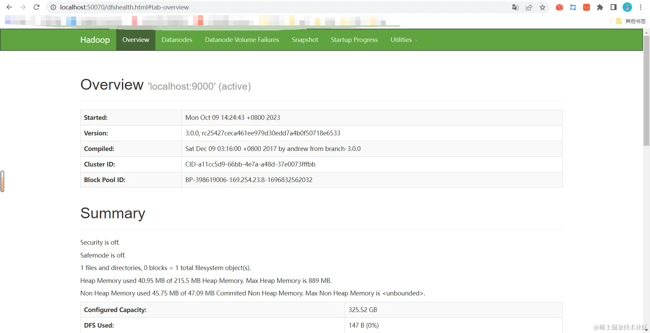This screenshot has height=333, width=650.
Task: Reload the page with refresh icon
Action: (x=37, y=7)
